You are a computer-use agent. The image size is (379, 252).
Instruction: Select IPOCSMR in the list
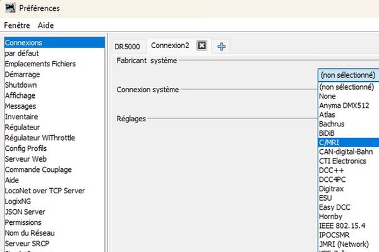(x=348, y=235)
